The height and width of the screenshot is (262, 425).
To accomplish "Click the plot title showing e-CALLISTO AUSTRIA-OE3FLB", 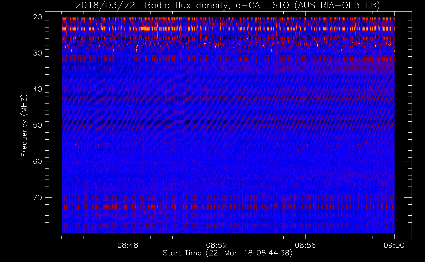I will pos(227,5).
